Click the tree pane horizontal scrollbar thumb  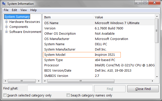click(22, 81)
